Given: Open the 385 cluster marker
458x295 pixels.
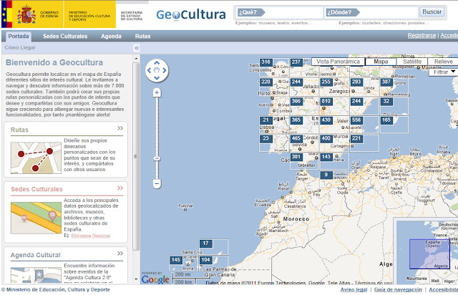Looking at the screenshot, I should click(296, 120).
